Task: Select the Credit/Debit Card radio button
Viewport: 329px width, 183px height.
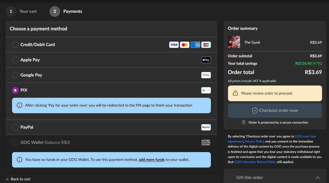Action: click(x=15, y=45)
